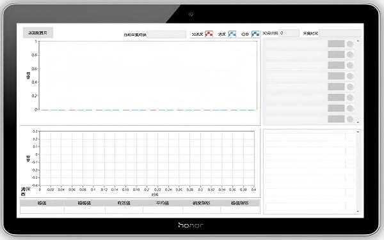Toggle the round indicator in the first channel row
The width and height of the screenshot is (384, 240).
pos(350,44)
